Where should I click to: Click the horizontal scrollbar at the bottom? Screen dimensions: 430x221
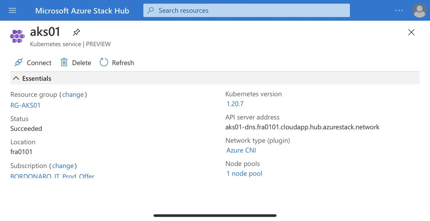coord(215,216)
